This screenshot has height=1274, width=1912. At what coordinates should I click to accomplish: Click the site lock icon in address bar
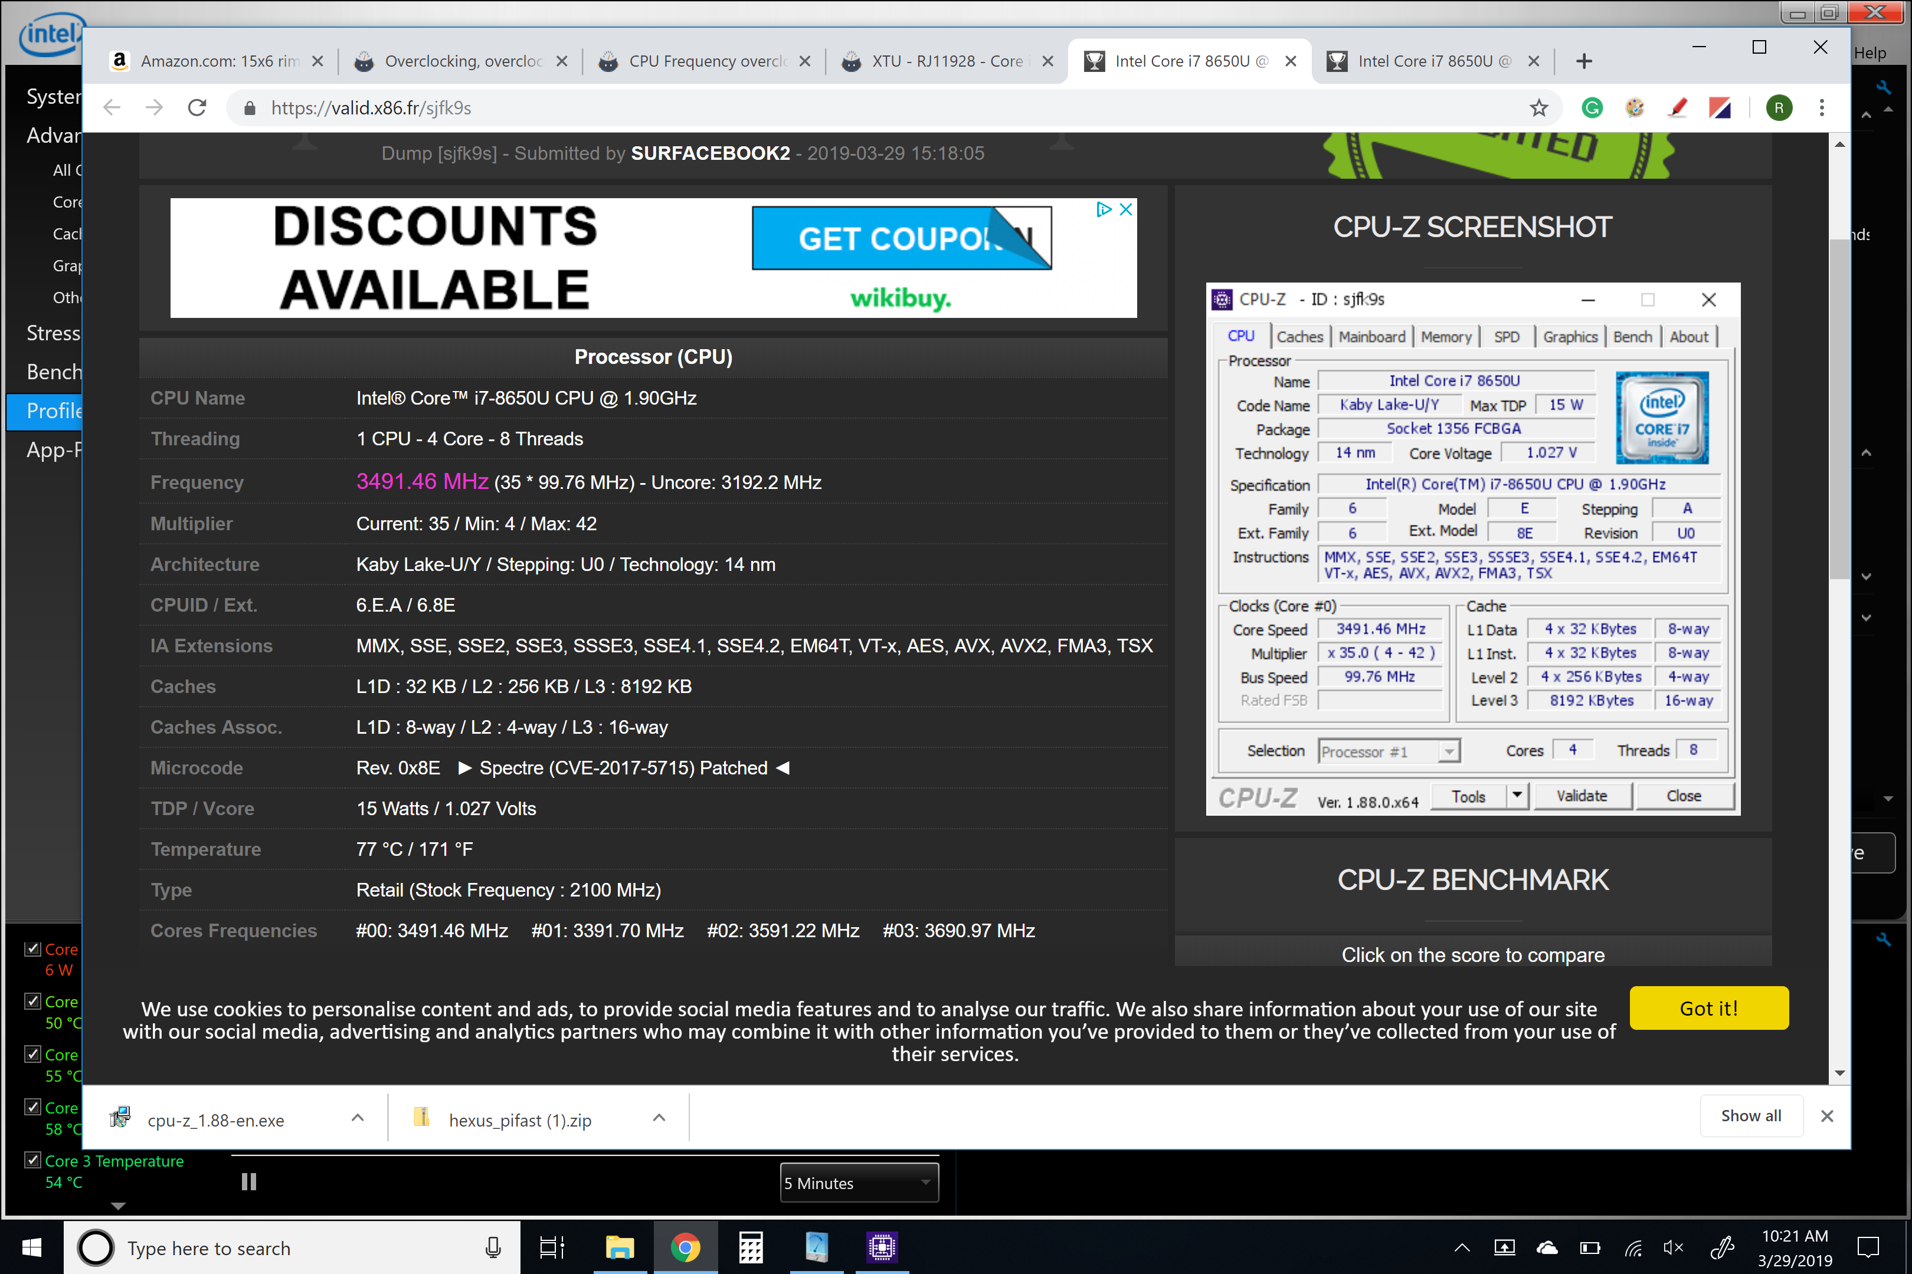(x=250, y=108)
